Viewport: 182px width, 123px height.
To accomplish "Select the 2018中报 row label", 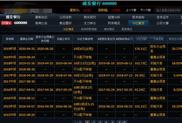I will (10, 69).
